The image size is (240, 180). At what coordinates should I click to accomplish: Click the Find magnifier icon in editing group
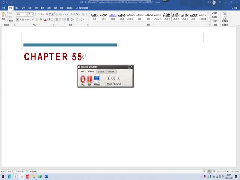point(212,13)
